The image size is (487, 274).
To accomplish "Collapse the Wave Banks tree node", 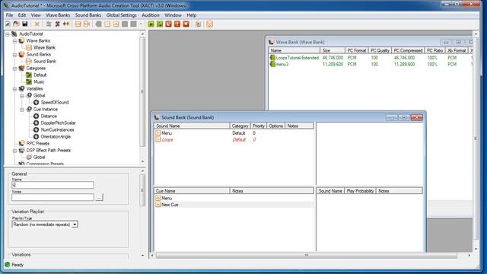I will [14, 41].
